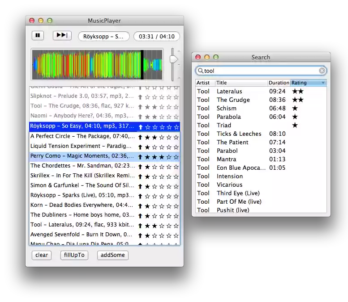Move up arrow for Korn track
Viewport: 348px width, 302px height.
(140, 206)
